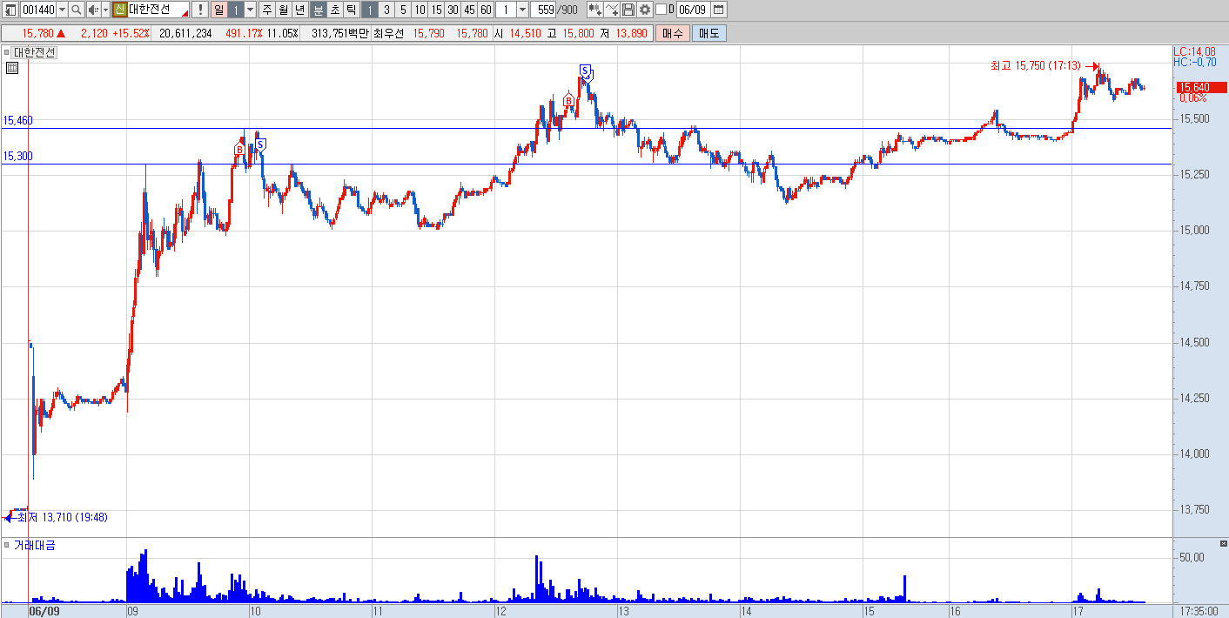The width and height of the screenshot is (1229, 618).
Task: Select the 15 minute interval tab
Action: click(x=436, y=10)
